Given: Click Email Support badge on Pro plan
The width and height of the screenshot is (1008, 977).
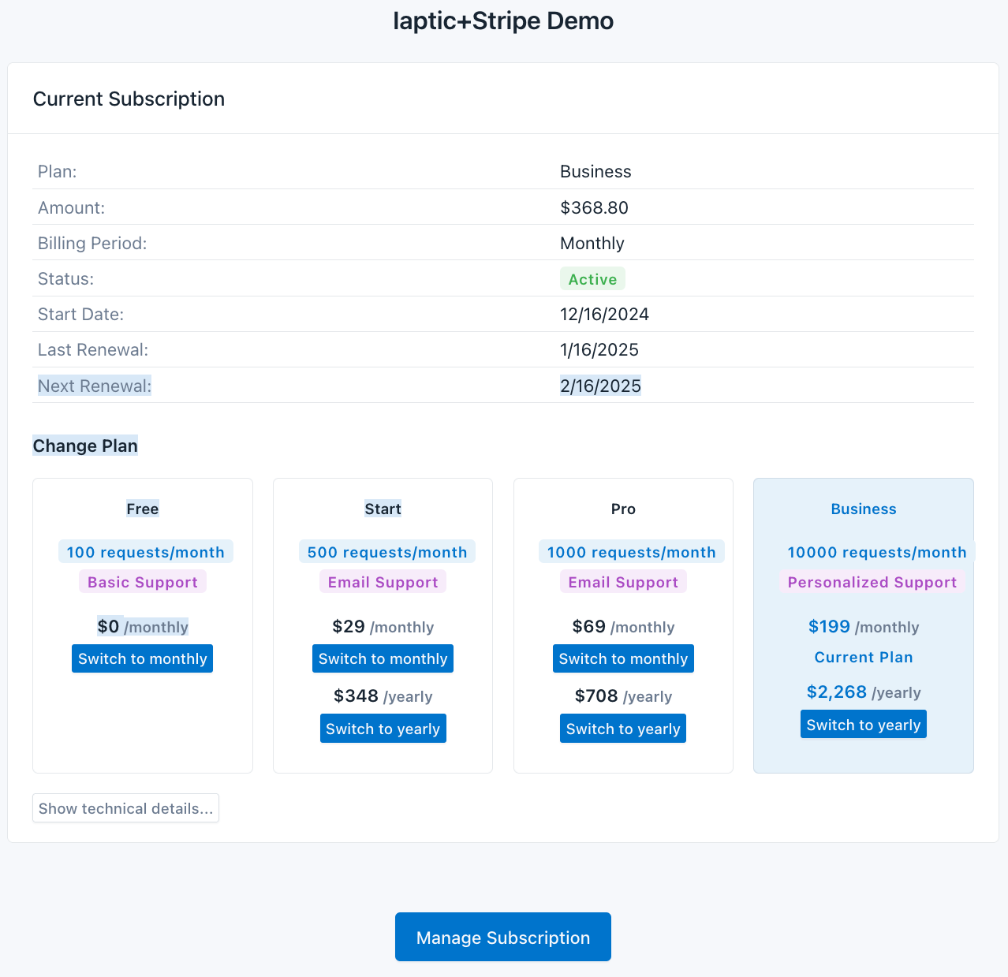Looking at the screenshot, I should coord(623,582).
